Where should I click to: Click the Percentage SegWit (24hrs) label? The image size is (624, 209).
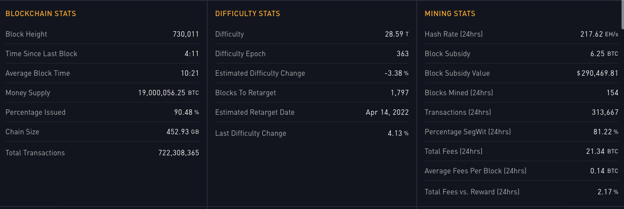point(468,132)
